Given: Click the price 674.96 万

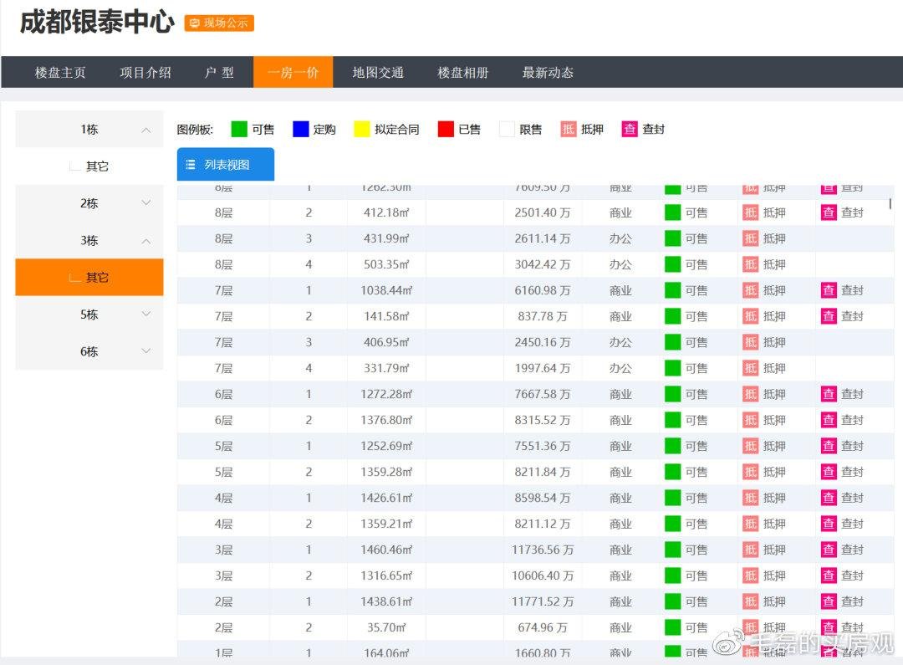Looking at the screenshot, I should [x=543, y=627].
